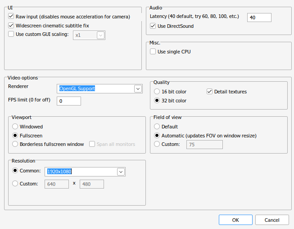Choose Custom resolution radio button
Screen dimensions: 294x229
pyautogui.click(x=15, y=184)
